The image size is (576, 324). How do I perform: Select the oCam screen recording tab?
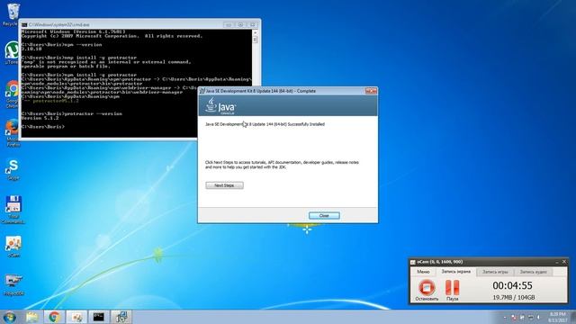tap(456, 272)
